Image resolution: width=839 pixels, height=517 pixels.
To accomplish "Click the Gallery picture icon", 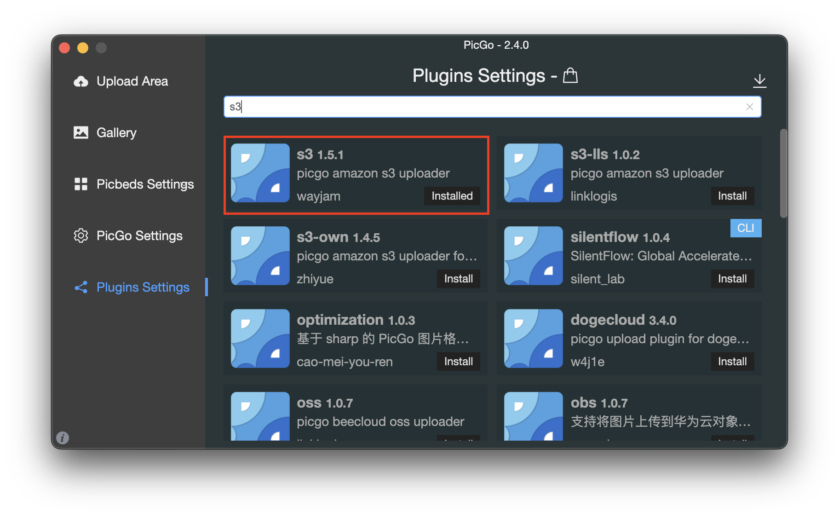I will [81, 132].
